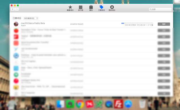Click the macOS Sierra Public Beta app icon
This screenshot has height=110, width=180.
click(16, 24)
